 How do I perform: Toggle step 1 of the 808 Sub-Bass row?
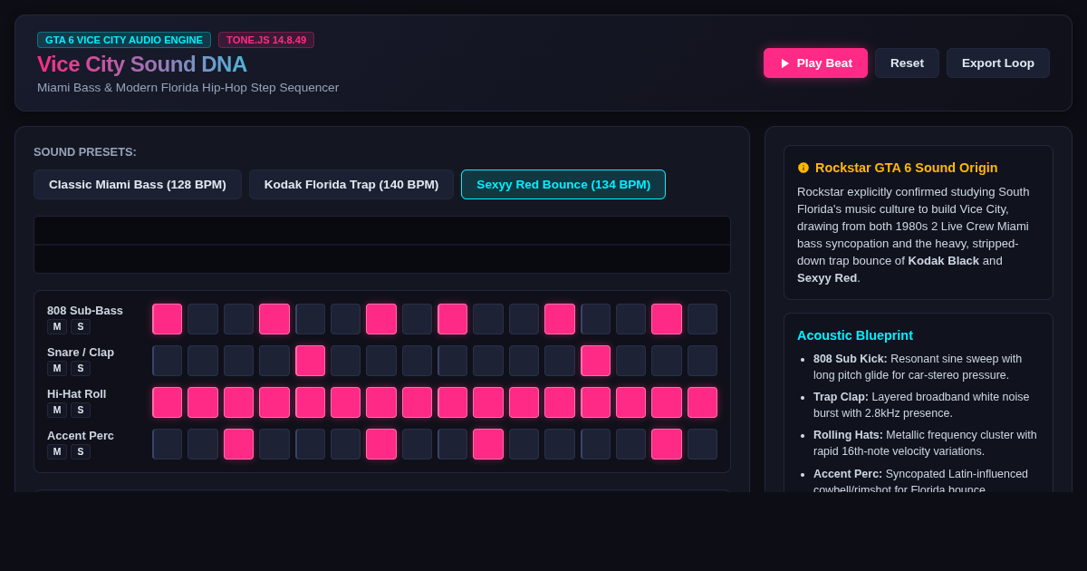[168, 319]
